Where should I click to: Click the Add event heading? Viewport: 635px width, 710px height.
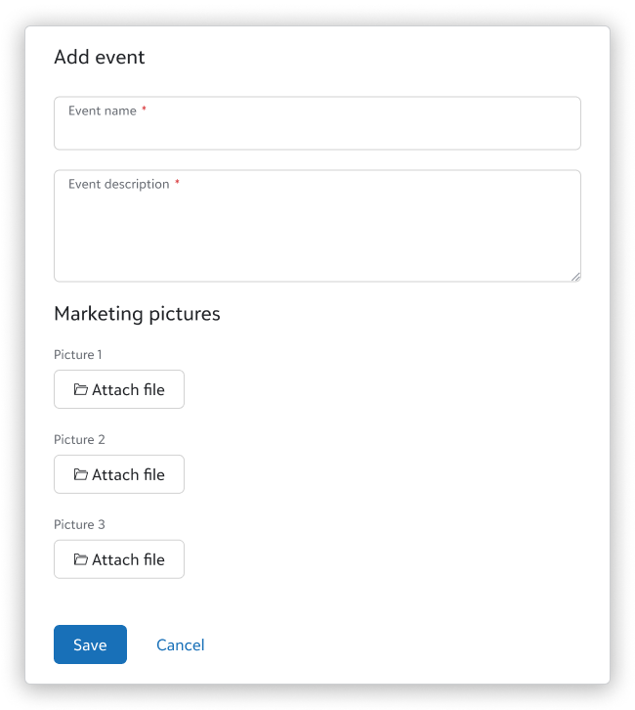tap(100, 57)
